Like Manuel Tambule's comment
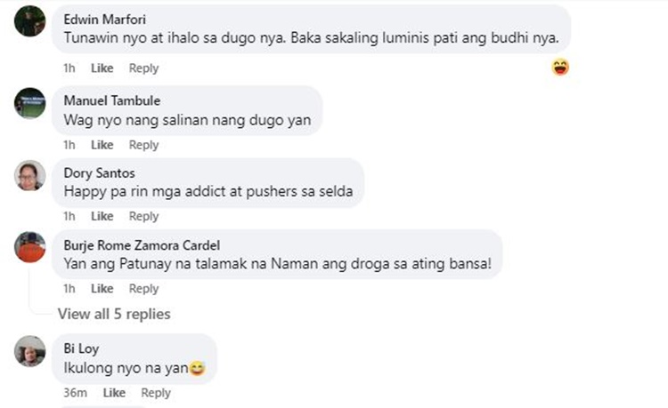668x408 pixels. (x=102, y=145)
